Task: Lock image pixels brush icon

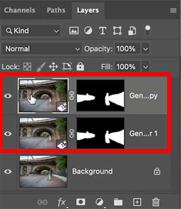Action: [x=41, y=66]
